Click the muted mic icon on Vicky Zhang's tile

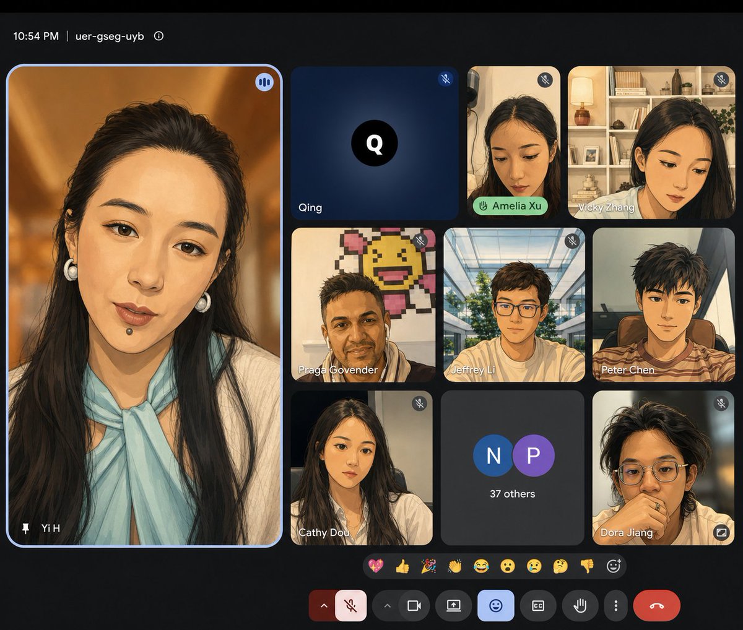pyautogui.click(x=721, y=79)
